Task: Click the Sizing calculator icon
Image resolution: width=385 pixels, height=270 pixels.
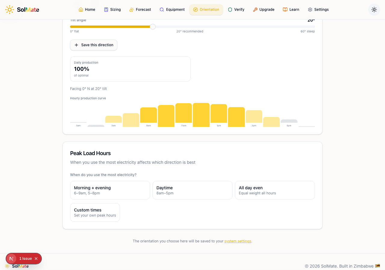Action: point(106,10)
